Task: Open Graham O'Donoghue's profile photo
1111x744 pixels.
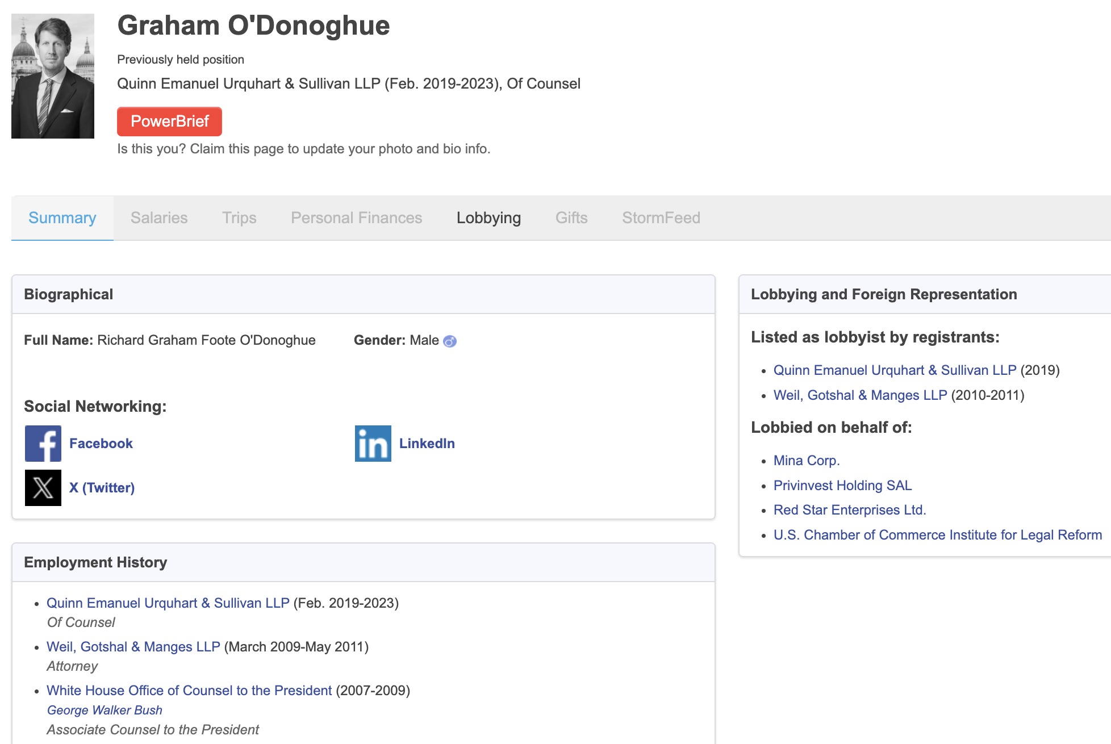Action: [x=53, y=76]
